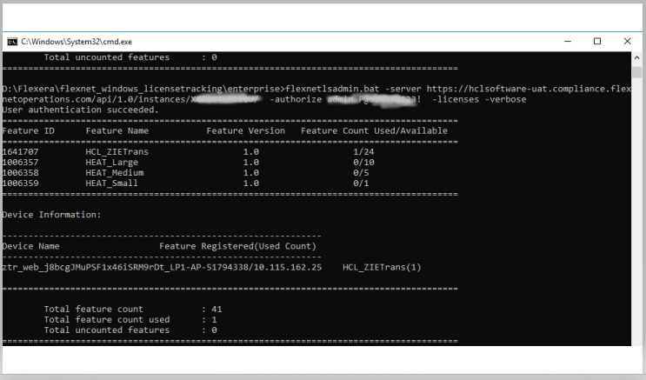The image size is (646, 380).
Task: Click the vertical scrollbar thumb
Action: point(636,72)
